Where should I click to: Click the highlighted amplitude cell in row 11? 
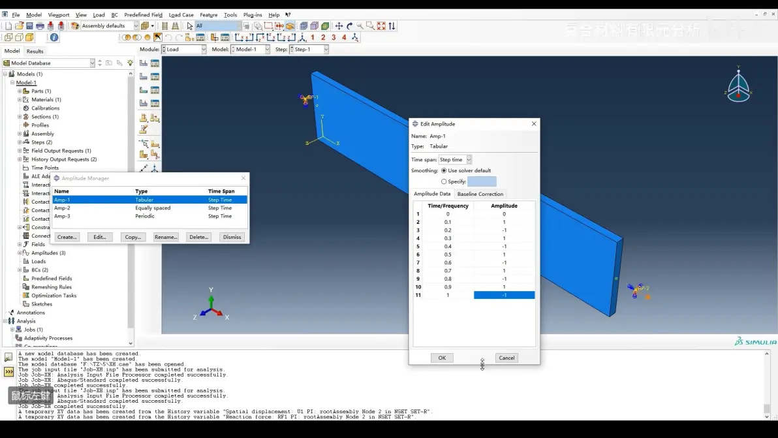click(x=504, y=295)
